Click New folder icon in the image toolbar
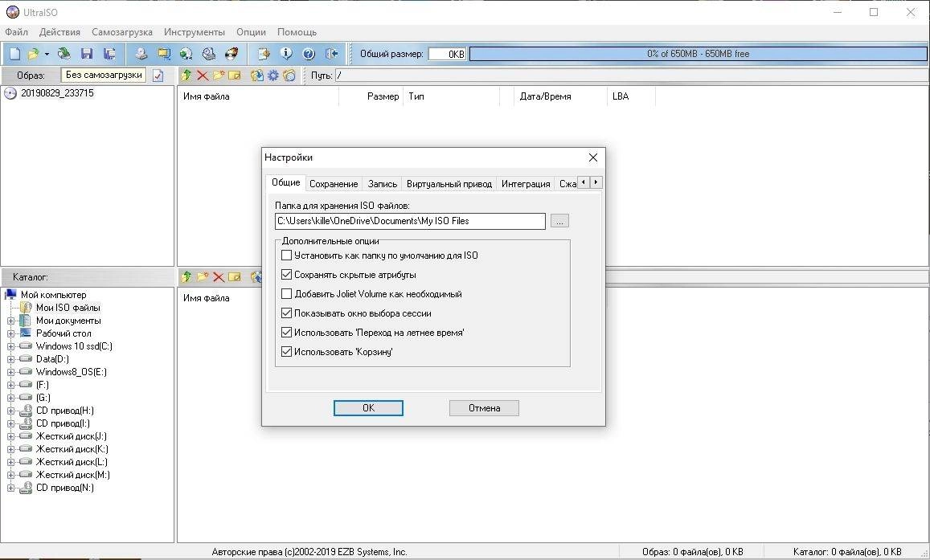 point(219,76)
